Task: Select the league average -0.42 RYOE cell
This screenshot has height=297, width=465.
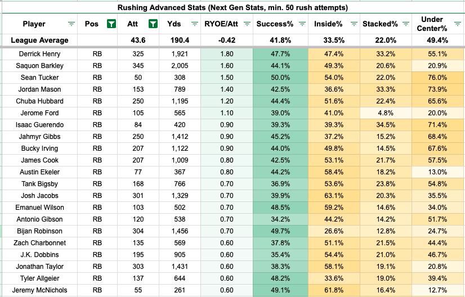Action: coord(227,40)
